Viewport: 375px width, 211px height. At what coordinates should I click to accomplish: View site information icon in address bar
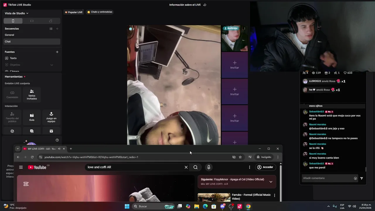tap(41, 157)
